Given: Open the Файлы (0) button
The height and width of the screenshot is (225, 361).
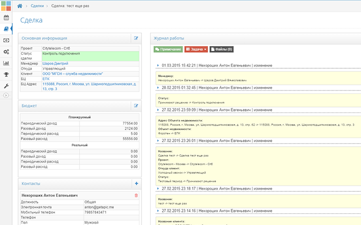Looking at the screenshot, I should 222,50.
